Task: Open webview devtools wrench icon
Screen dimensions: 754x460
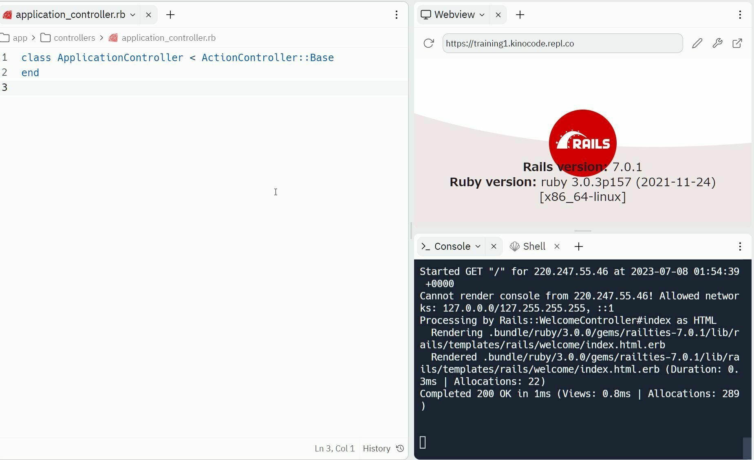Action: [717, 43]
